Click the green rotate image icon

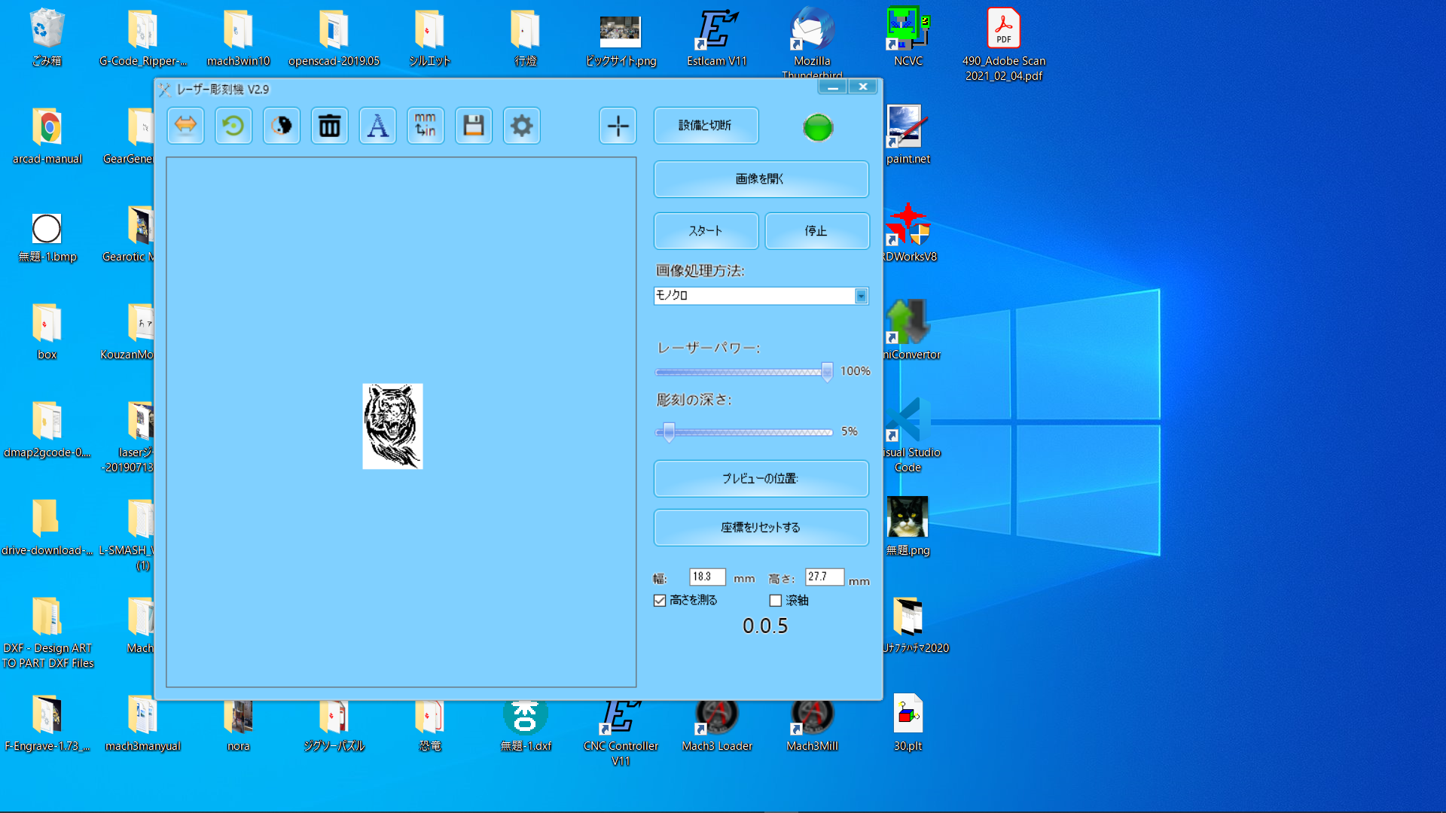[x=233, y=126]
